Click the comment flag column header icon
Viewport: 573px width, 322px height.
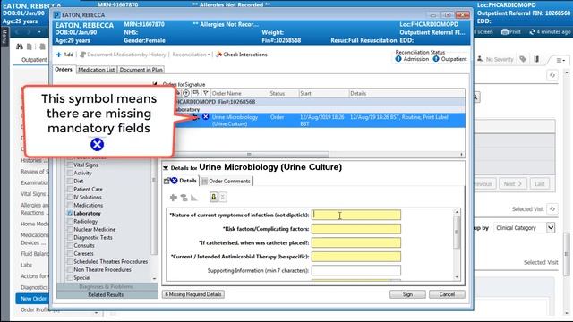pyautogui.click(x=196, y=93)
